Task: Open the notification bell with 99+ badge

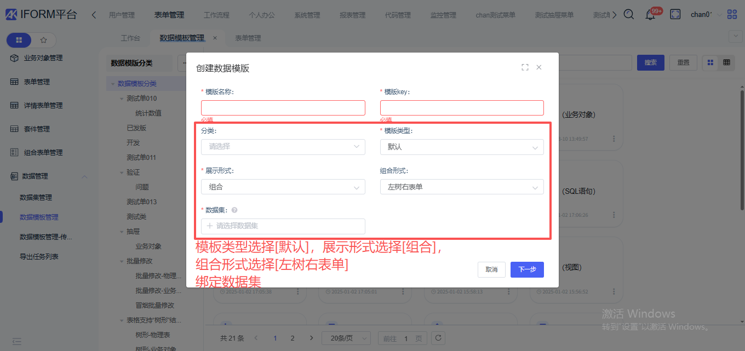Action: 650,15
